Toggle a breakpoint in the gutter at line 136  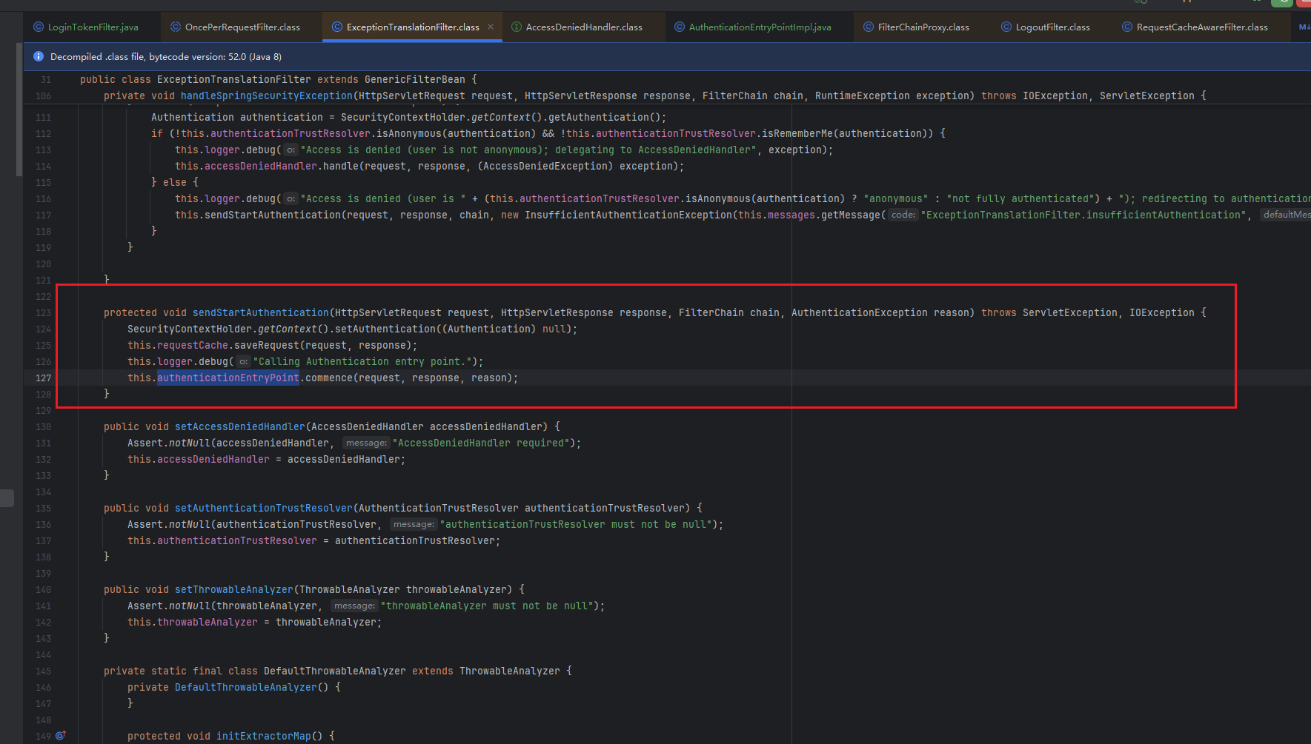[67, 524]
